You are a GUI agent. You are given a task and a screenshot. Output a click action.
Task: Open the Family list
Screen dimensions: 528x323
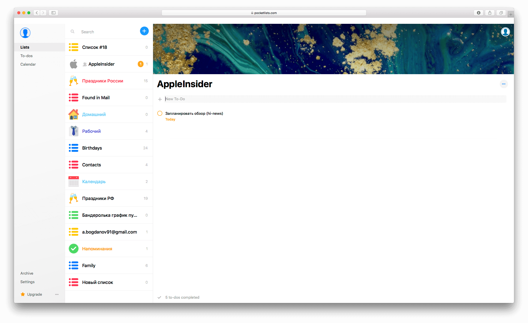109,265
